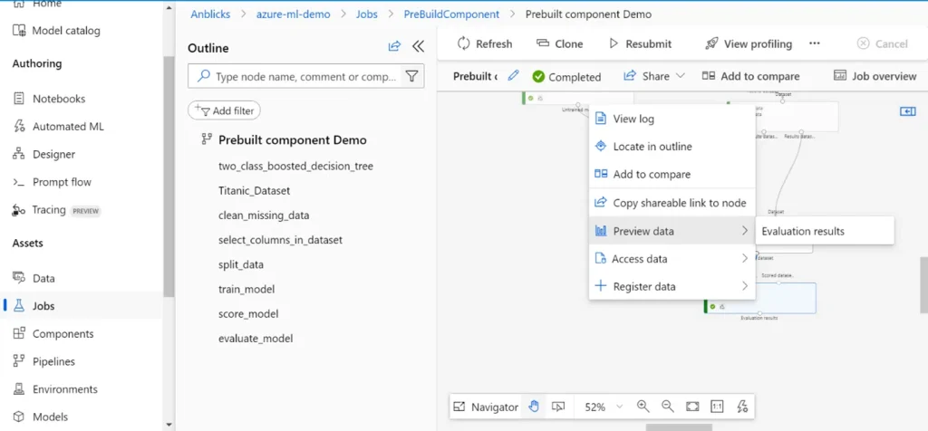The height and width of the screenshot is (431, 928).
Task: Select View log from context menu
Action: 633,119
